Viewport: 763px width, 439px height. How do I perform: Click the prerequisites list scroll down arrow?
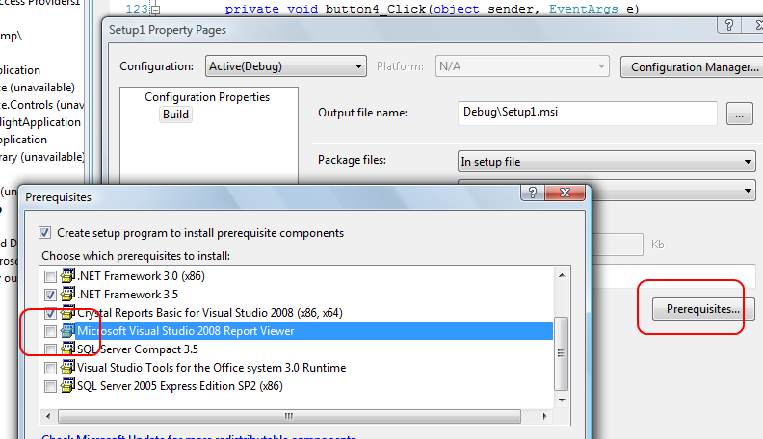pos(562,400)
